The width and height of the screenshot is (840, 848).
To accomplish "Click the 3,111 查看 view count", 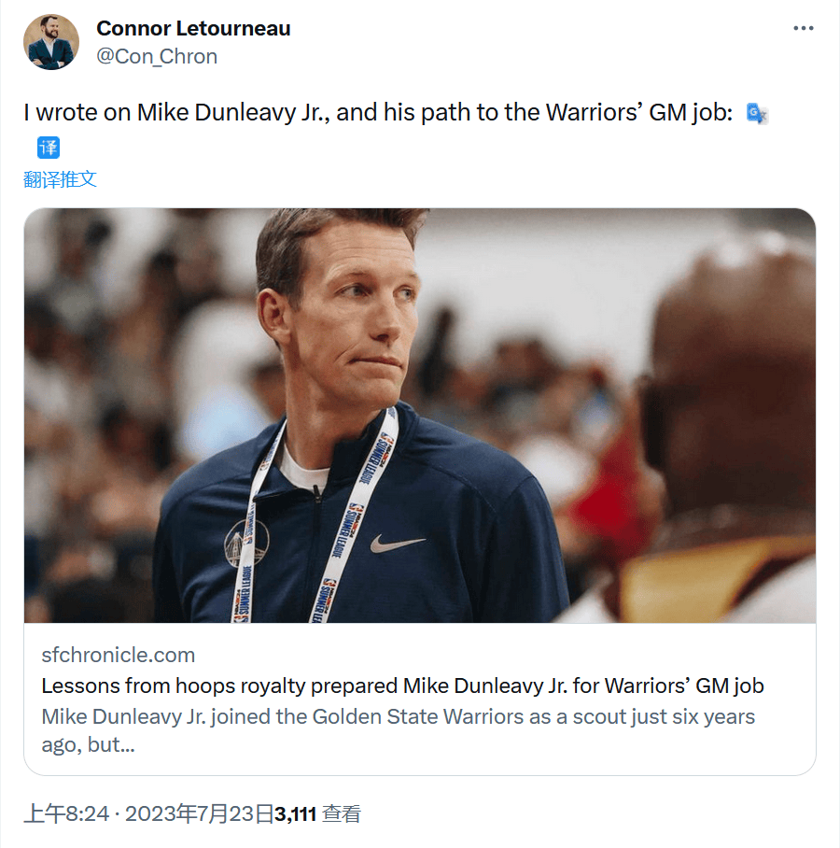I will point(317,813).
